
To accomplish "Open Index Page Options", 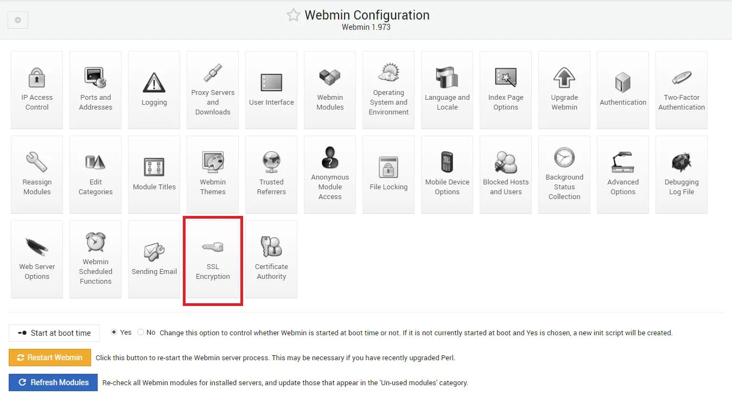I will (x=506, y=90).
